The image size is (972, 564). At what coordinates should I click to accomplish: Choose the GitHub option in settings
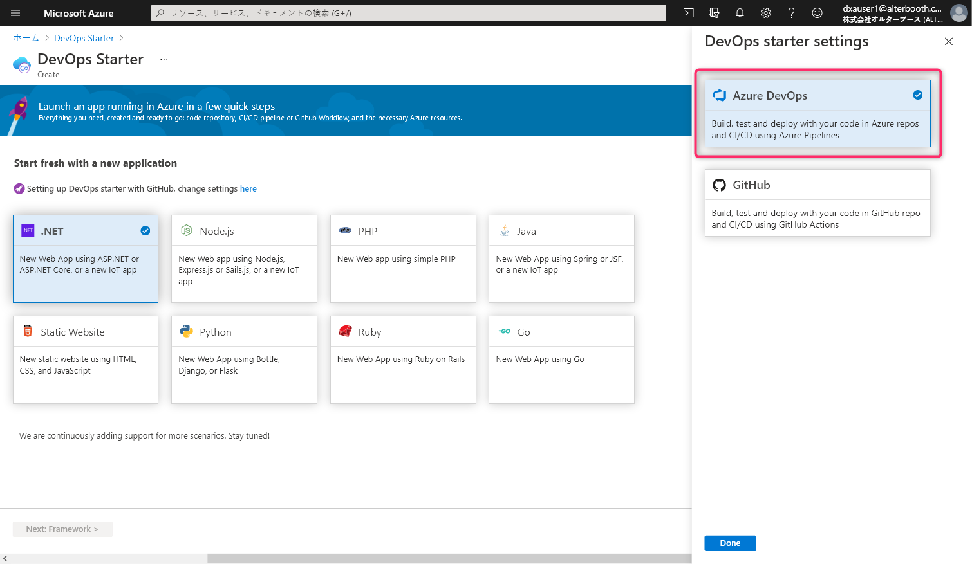point(817,203)
